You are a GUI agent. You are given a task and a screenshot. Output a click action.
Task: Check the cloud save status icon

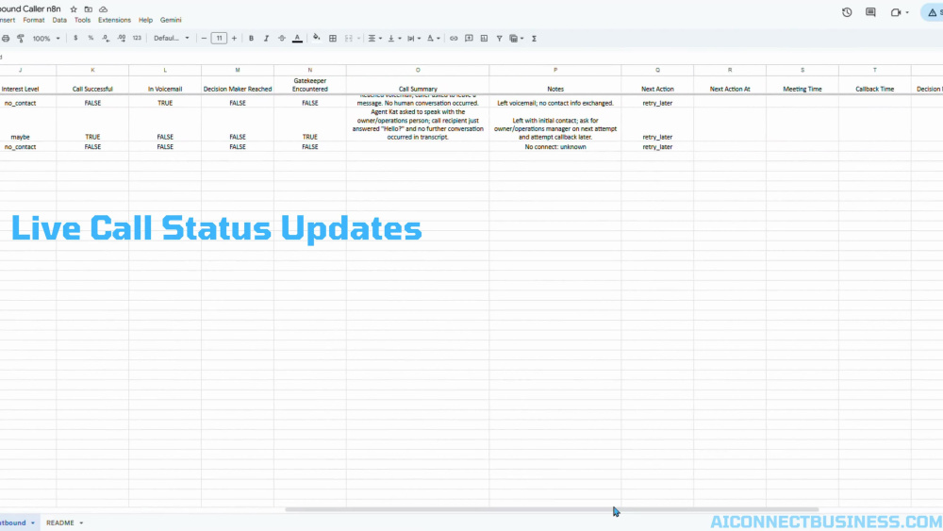click(x=104, y=9)
